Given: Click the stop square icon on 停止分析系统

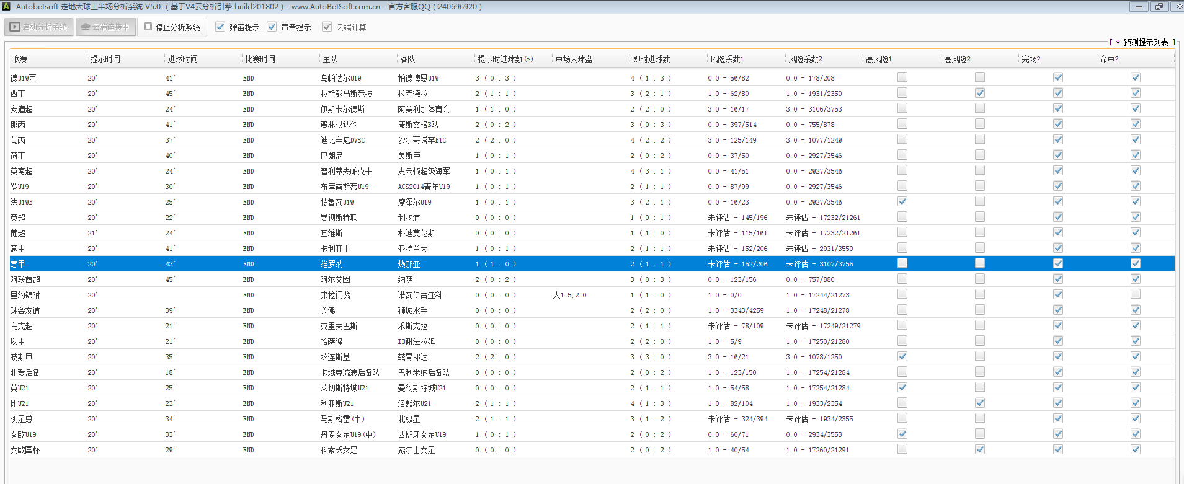Looking at the screenshot, I should [x=148, y=27].
